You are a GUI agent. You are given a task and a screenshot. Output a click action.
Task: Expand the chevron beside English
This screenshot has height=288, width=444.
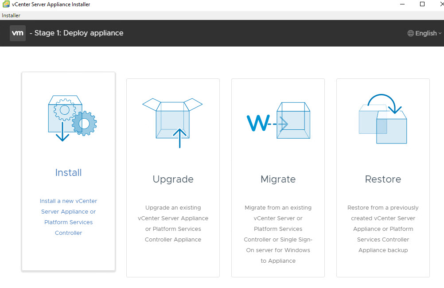(x=440, y=34)
